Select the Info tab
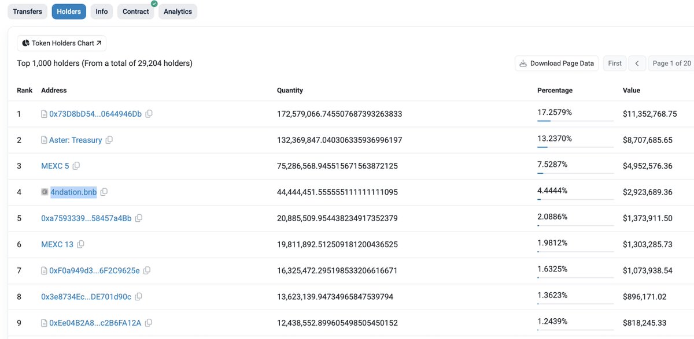 (x=101, y=11)
